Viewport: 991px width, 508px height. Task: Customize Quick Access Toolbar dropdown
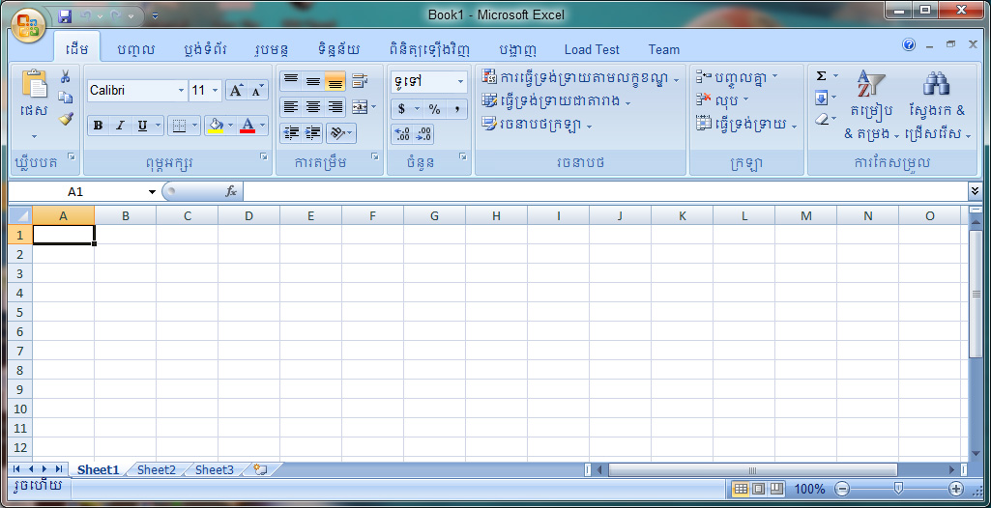click(x=156, y=15)
